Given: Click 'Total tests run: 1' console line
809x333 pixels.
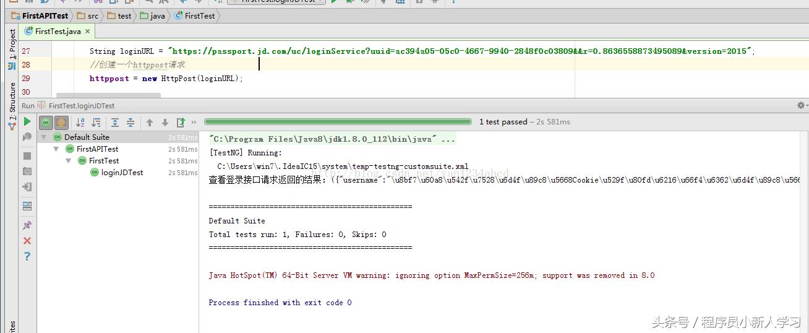Looking at the screenshot, I should 297,235.
